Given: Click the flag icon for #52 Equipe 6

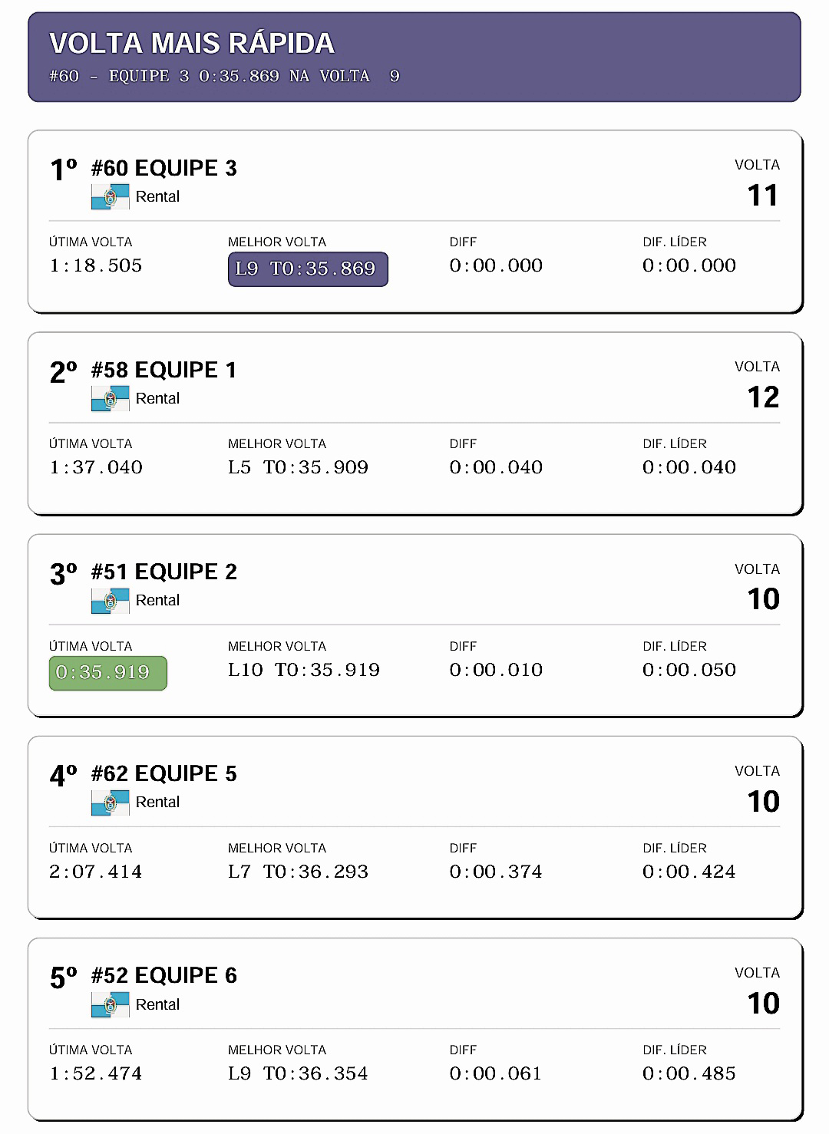Looking at the screenshot, I should (x=110, y=1005).
